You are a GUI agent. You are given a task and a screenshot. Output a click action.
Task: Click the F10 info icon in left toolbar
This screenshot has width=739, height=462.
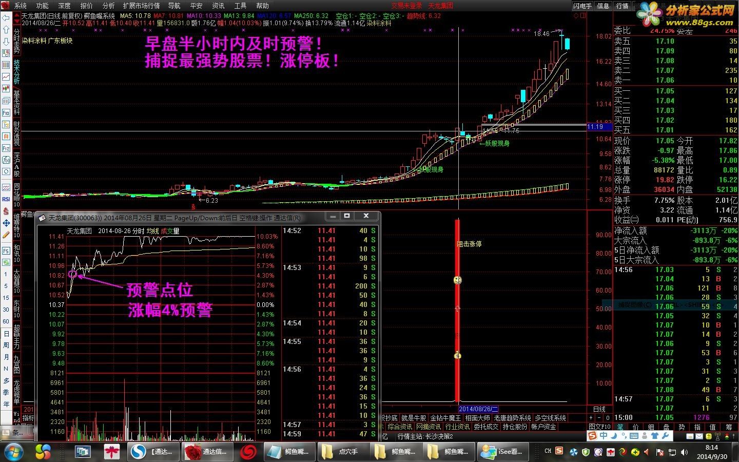click(x=6, y=112)
